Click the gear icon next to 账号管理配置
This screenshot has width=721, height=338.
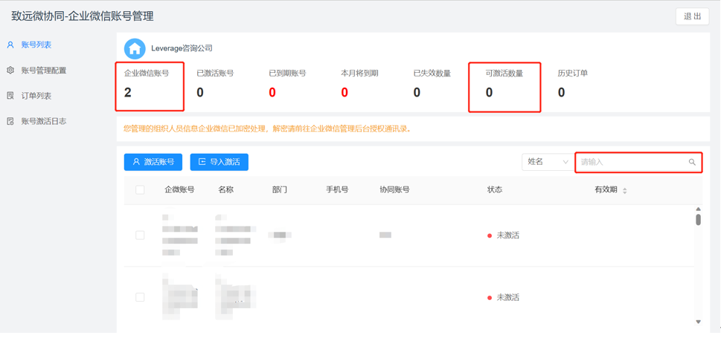pos(10,71)
